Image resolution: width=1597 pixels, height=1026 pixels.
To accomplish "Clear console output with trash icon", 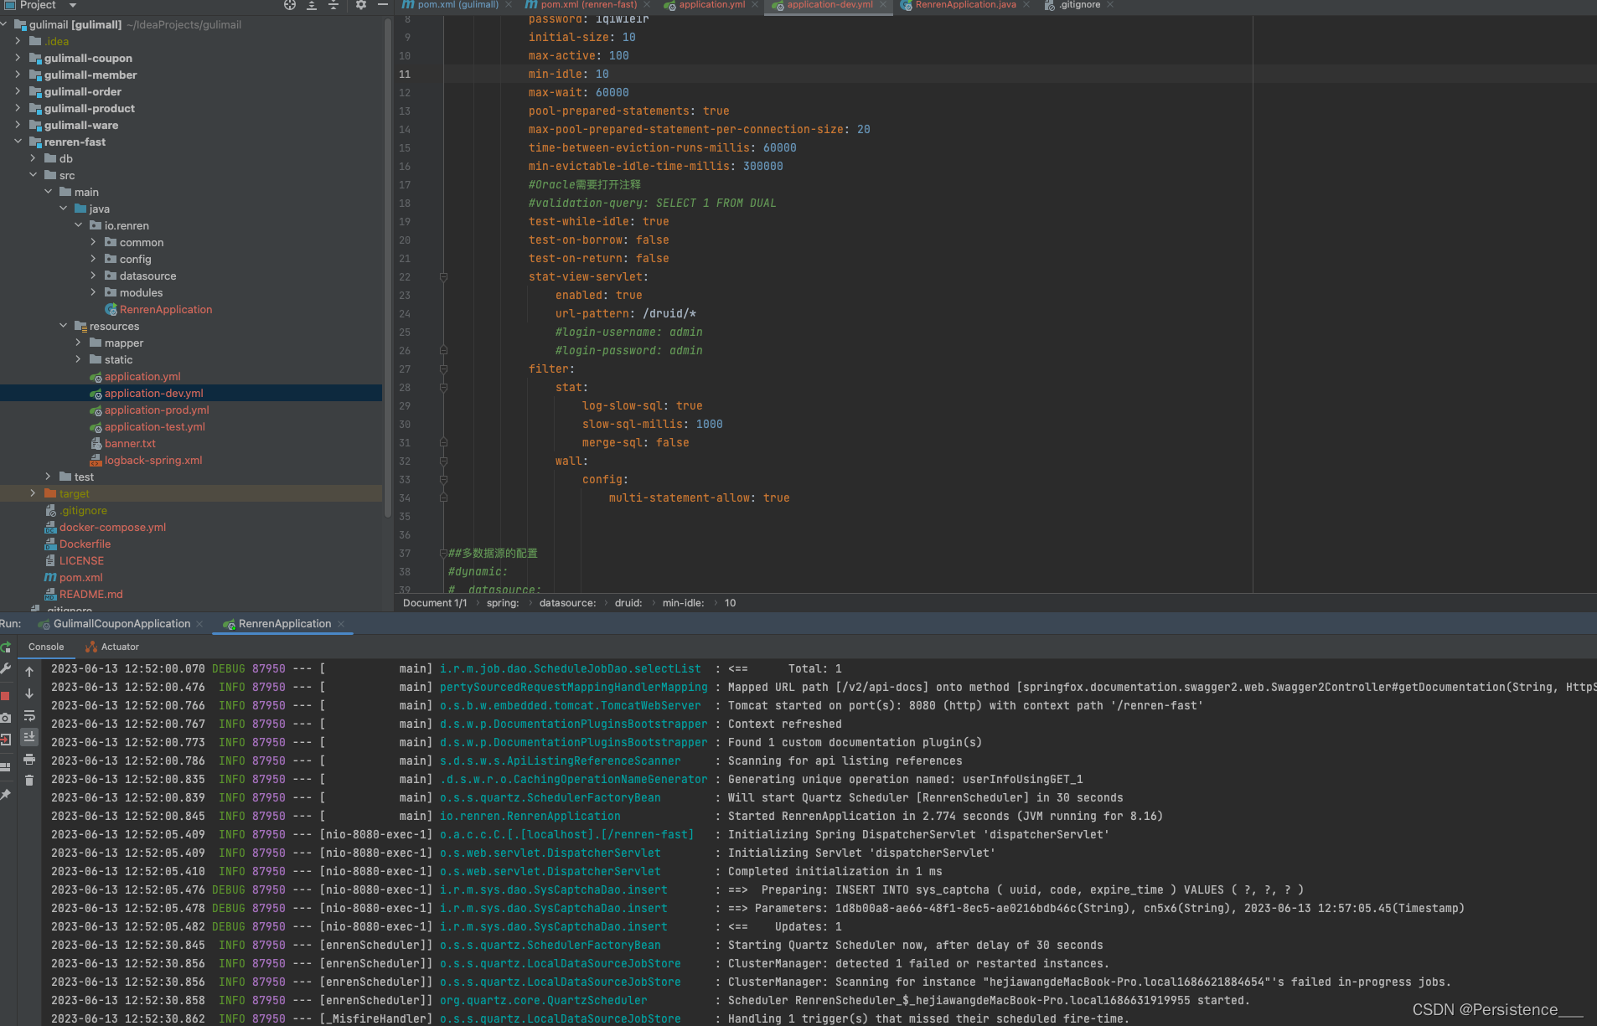I will coord(29,781).
